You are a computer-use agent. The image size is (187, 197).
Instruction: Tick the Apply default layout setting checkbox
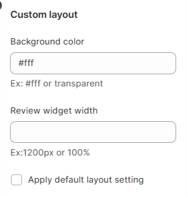(x=16, y=180)
